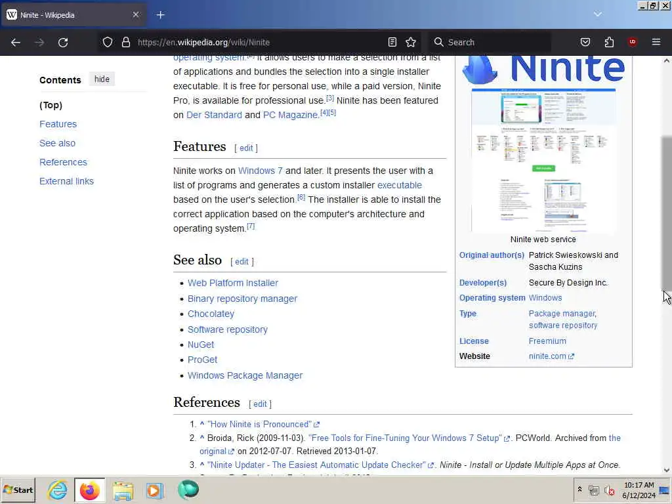This screenshot has width=672, height=504.
Task: Bookmark this page with the star icon
Action: point(411,42)
